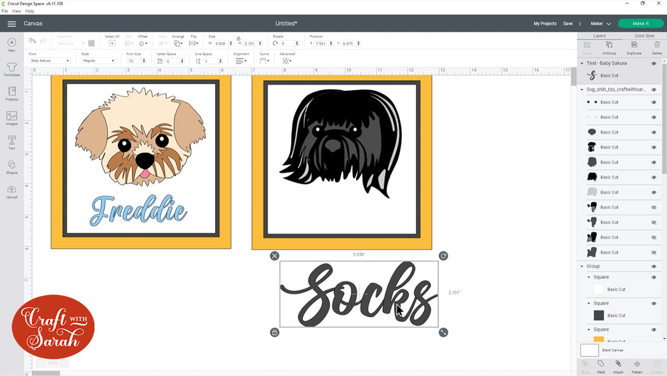Screen dimensions: 667x376
Task: Open the Templates panel in sidebar
Action: click(x=12, y=69)
